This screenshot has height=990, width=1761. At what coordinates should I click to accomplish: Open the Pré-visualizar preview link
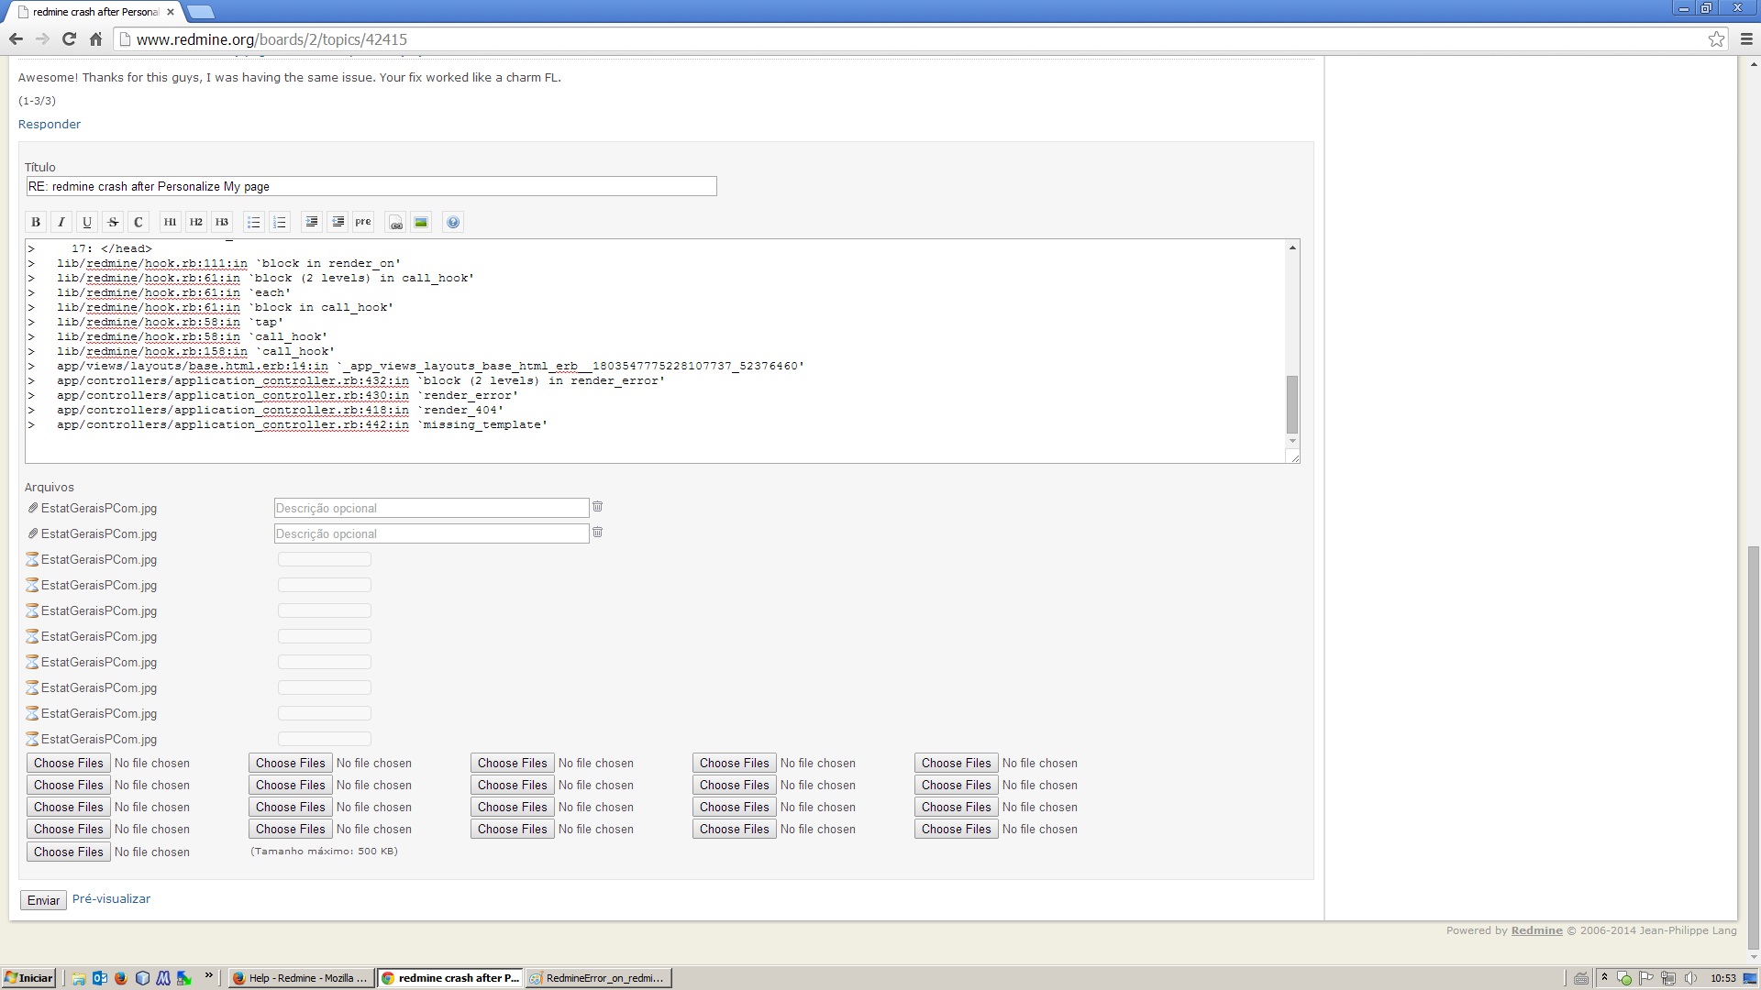[x=111, y=898]
